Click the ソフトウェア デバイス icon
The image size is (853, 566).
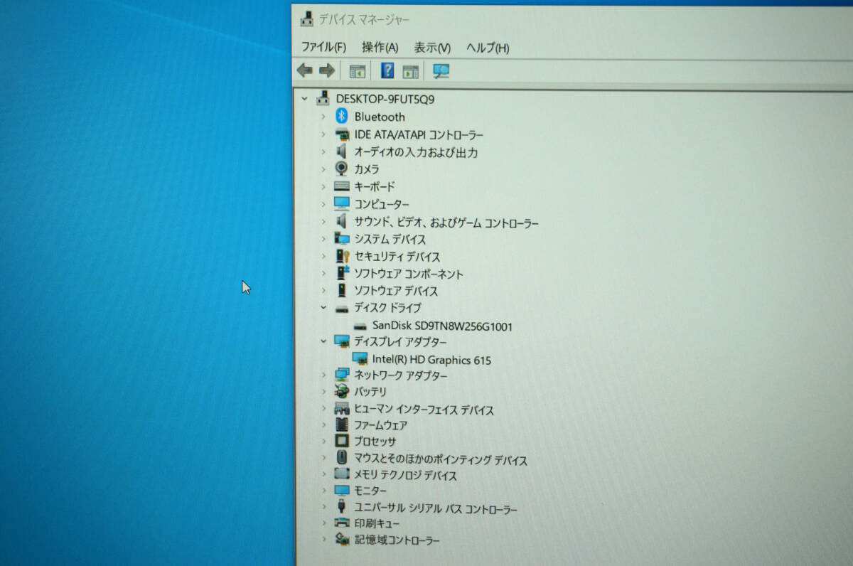341,290
